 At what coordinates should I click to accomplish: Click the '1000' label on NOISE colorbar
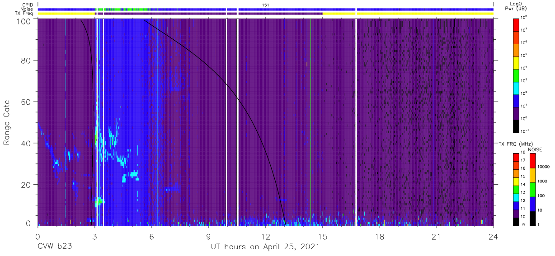click(x=541, y=181)
